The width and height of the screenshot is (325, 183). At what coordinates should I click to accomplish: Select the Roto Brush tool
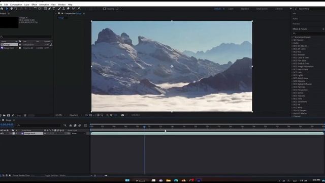pos(74,9)
